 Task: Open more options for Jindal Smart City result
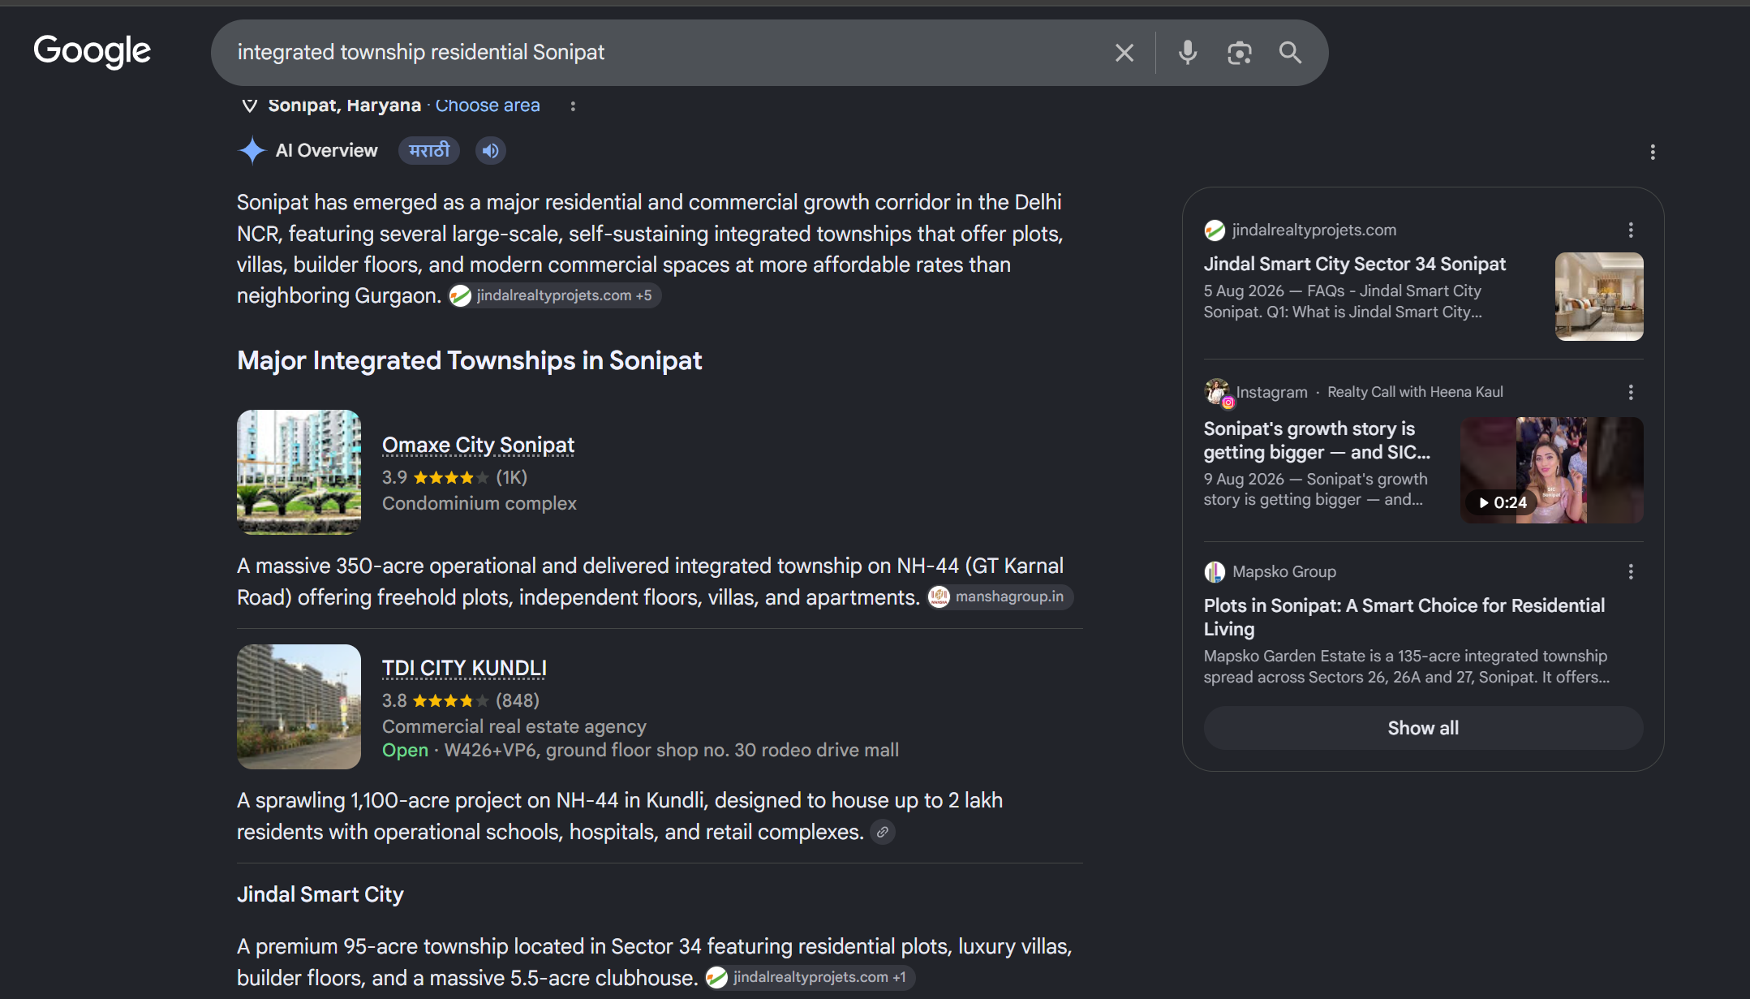tap(1631, 230)
